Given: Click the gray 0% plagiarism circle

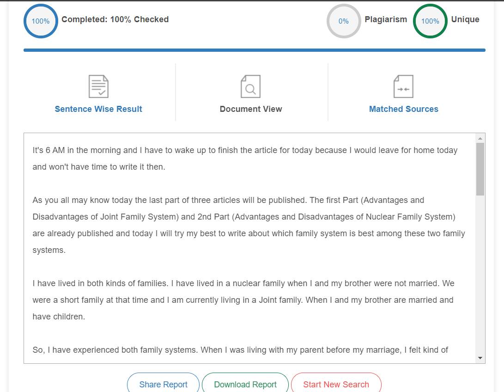Looking at the screenshot, I should 344,21.
